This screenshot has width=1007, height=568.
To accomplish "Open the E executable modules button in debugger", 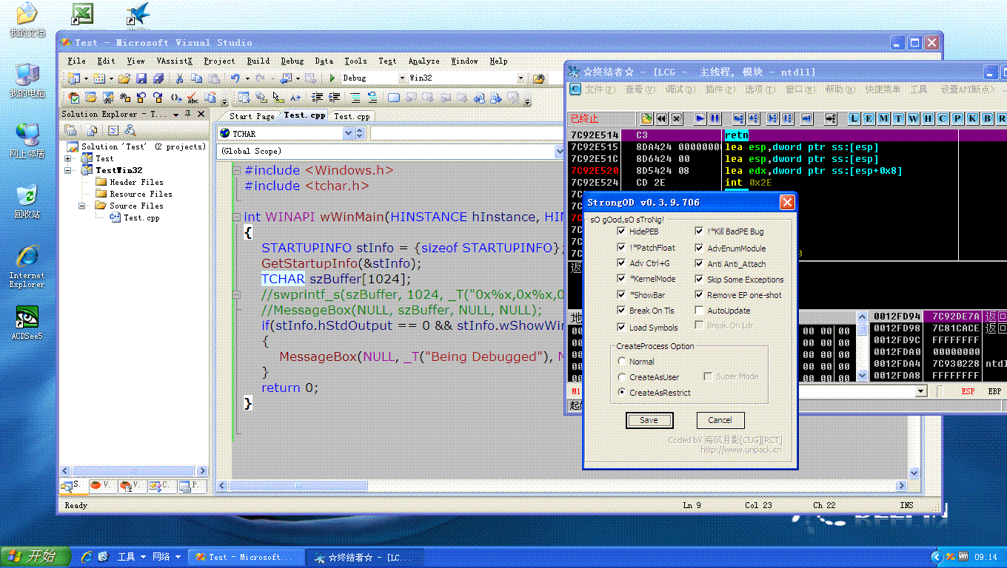I will click(x=869, y=118).
